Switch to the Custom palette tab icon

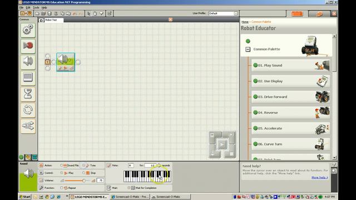pos(34,157)
